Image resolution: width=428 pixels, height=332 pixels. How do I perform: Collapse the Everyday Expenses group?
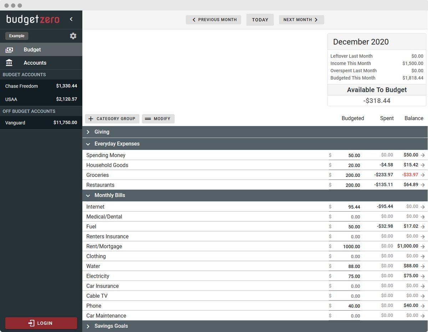pos(88,144)
